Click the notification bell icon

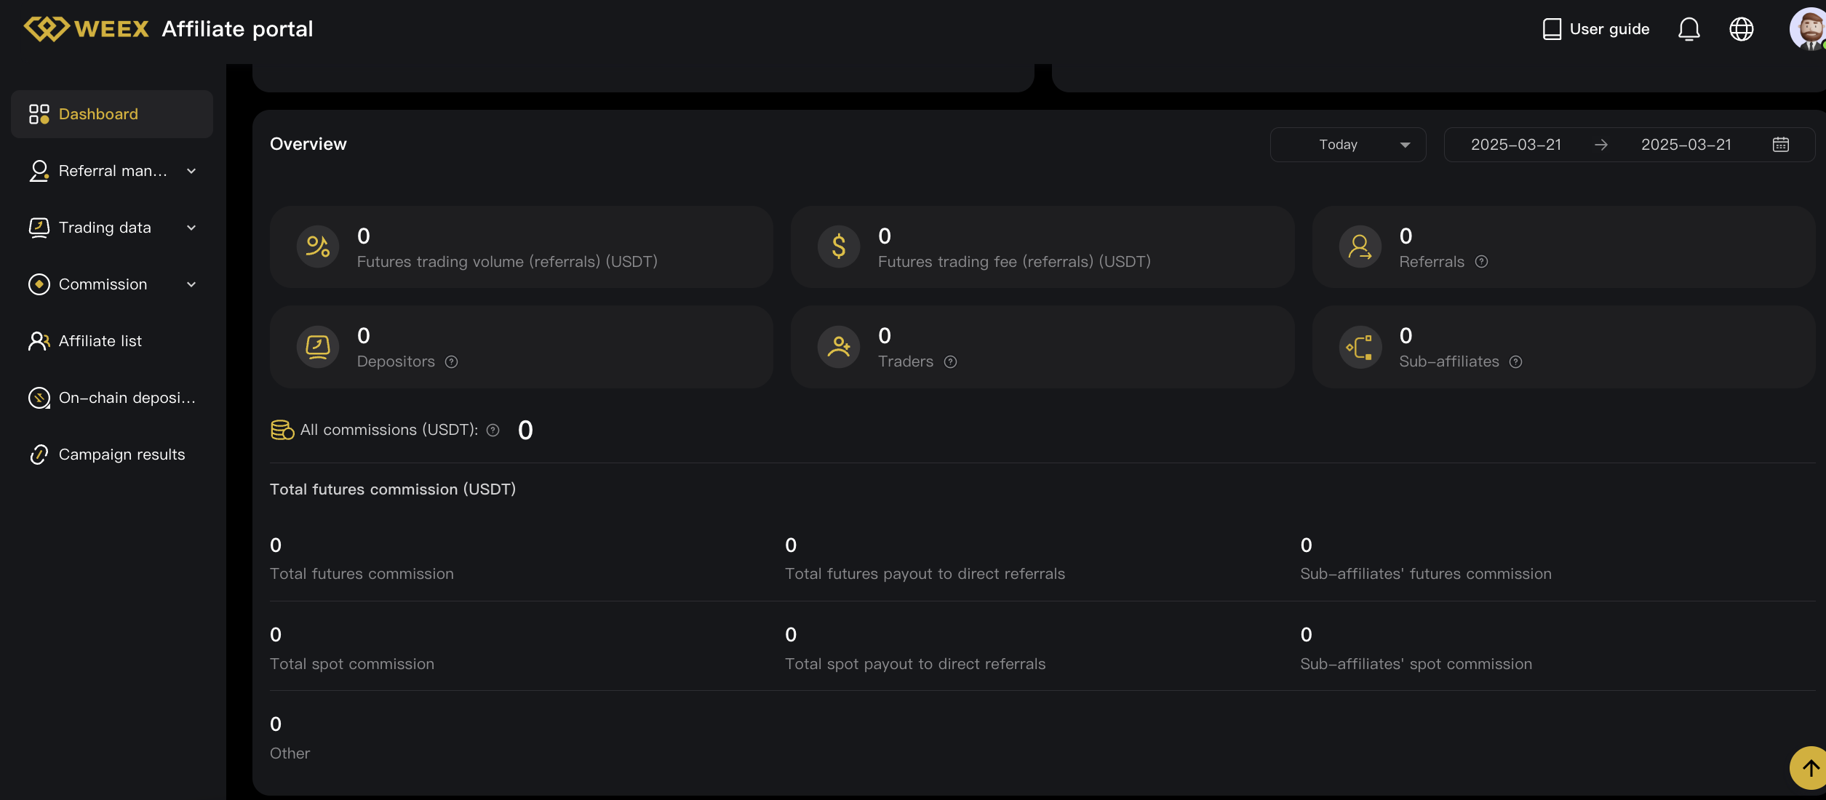(1689, 29)
